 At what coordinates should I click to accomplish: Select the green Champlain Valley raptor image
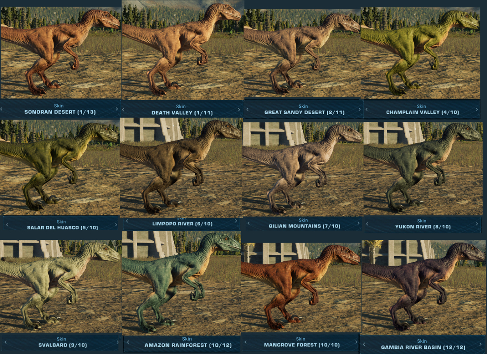(420, 53)
